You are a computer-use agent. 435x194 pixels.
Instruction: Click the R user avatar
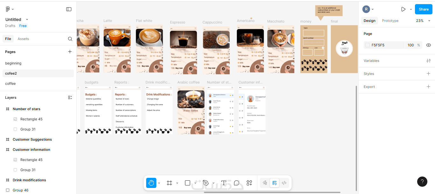pos(366,9)
